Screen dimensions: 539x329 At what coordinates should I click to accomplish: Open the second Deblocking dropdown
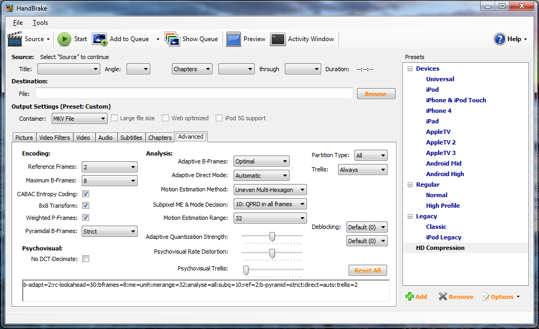(367, 240)
